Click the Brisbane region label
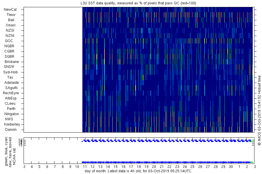262x174 pixels. point(12,61)
